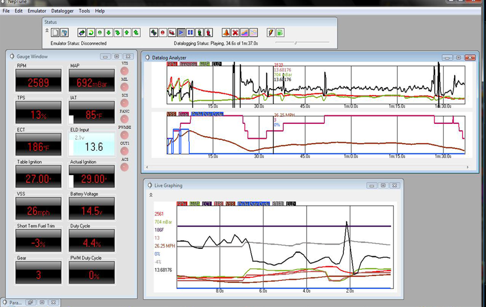486x307 pixels.
Task: Close the Datalog Analyzer window
Action: 470,58
